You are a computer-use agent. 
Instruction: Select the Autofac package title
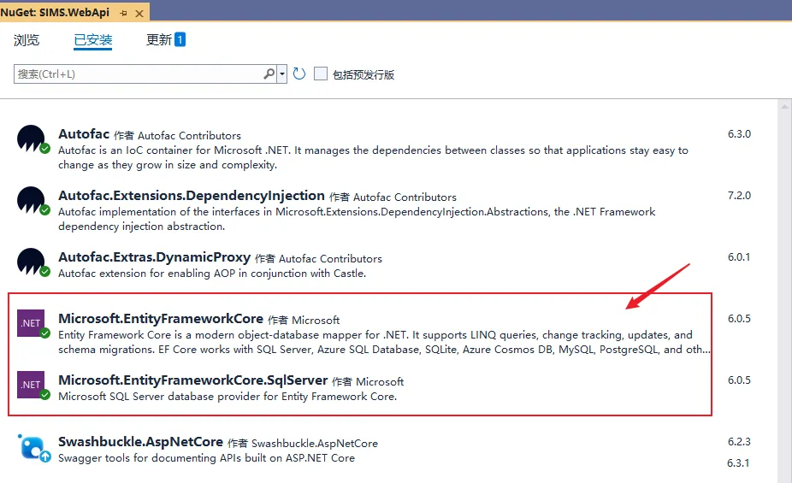pyautogui.click(x=84, y=133)
